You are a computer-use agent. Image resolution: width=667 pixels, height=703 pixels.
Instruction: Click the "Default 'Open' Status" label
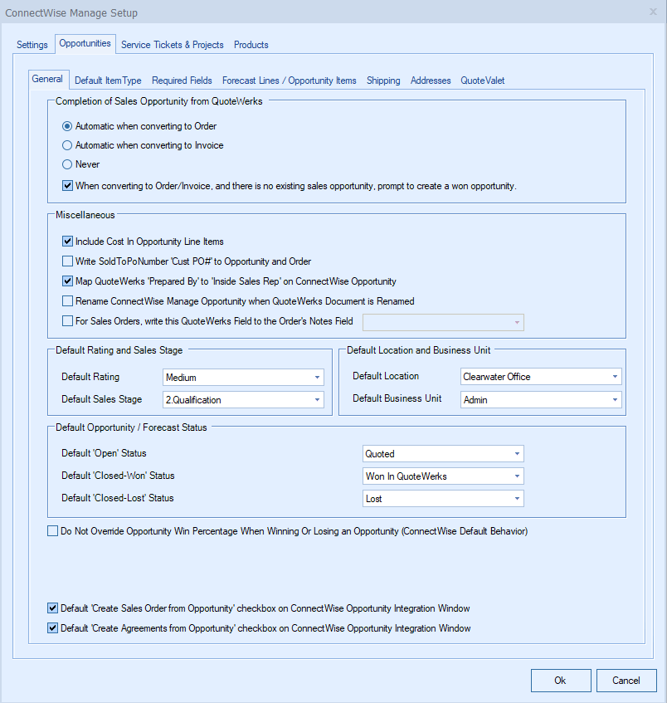[x=104, y=453]
